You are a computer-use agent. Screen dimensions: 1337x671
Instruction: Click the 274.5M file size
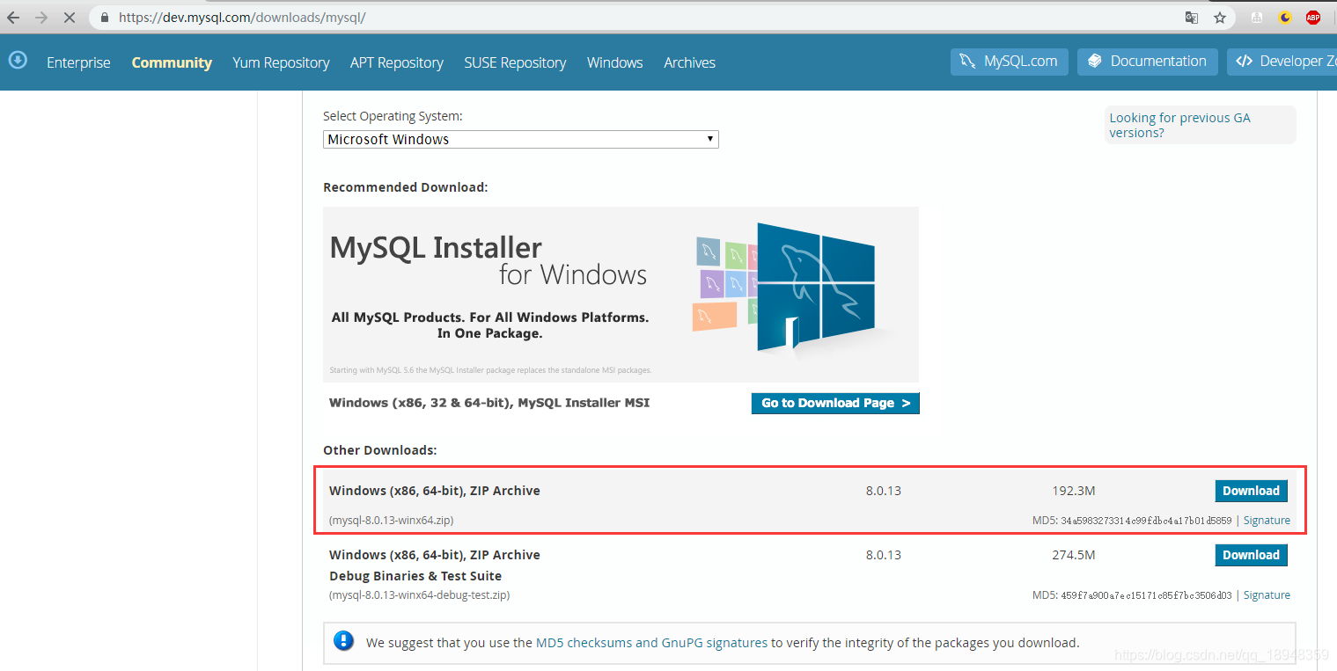tap(1074, 555)
